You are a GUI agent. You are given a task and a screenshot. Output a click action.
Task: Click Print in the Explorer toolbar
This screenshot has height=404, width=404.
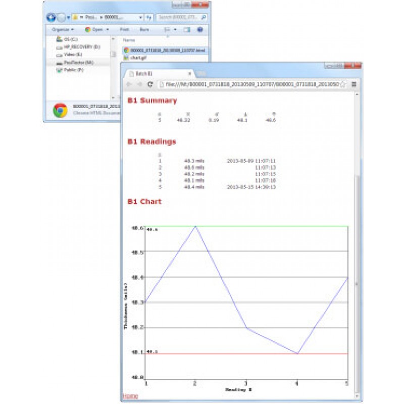(x=124, y=30)
